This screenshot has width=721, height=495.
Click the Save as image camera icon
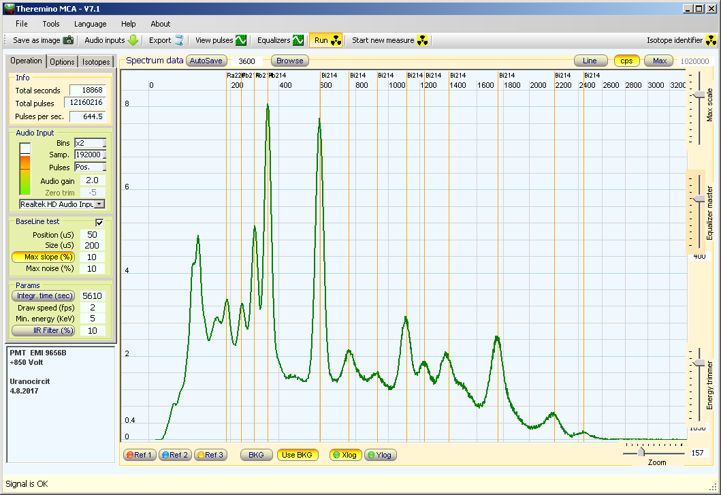pos(68,40)
